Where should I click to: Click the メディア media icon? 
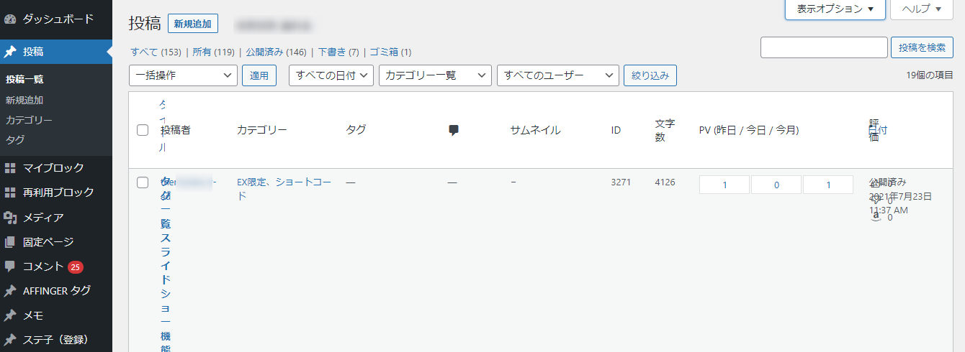pyautogui.click(x=10, y=218)
